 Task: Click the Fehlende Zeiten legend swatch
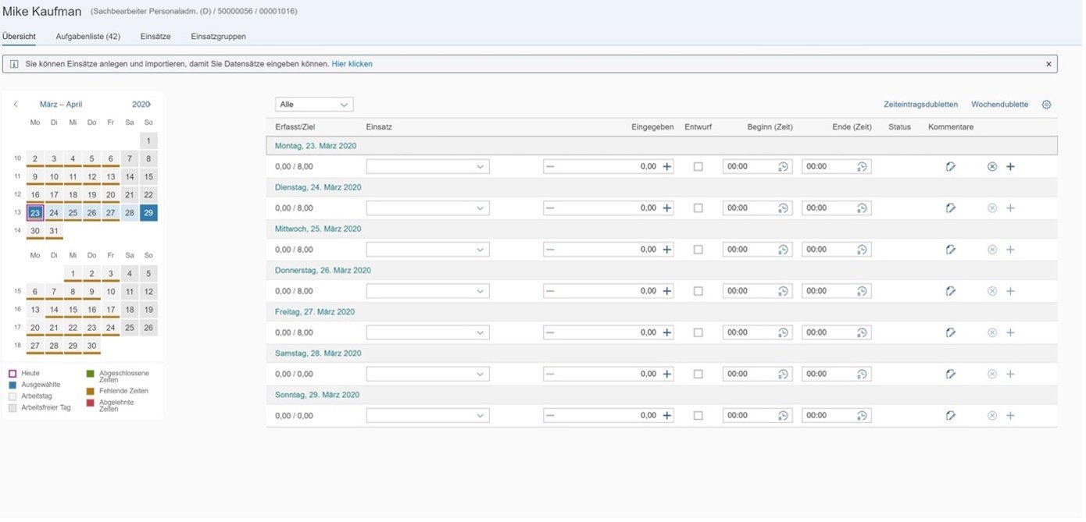90,391
